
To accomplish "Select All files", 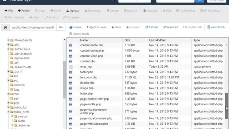I will point(170,27).
